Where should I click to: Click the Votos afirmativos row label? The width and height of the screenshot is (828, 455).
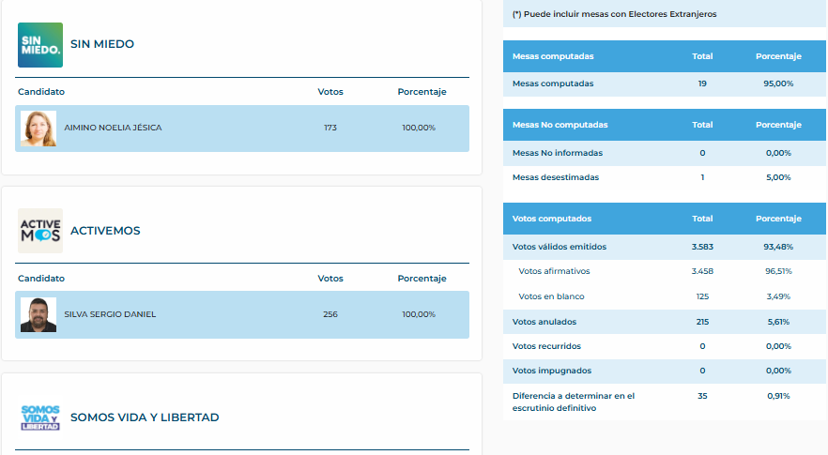click(x=554, y=271)
